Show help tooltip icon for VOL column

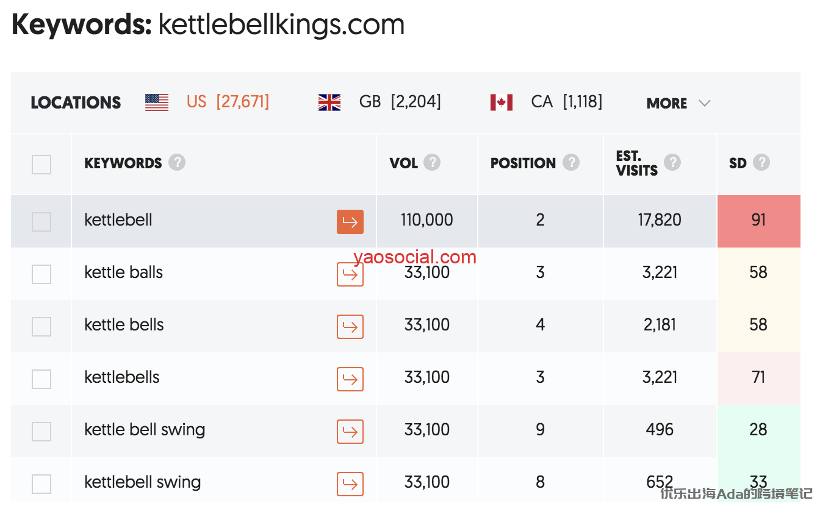pyautogui.click(x=432, y=163)
